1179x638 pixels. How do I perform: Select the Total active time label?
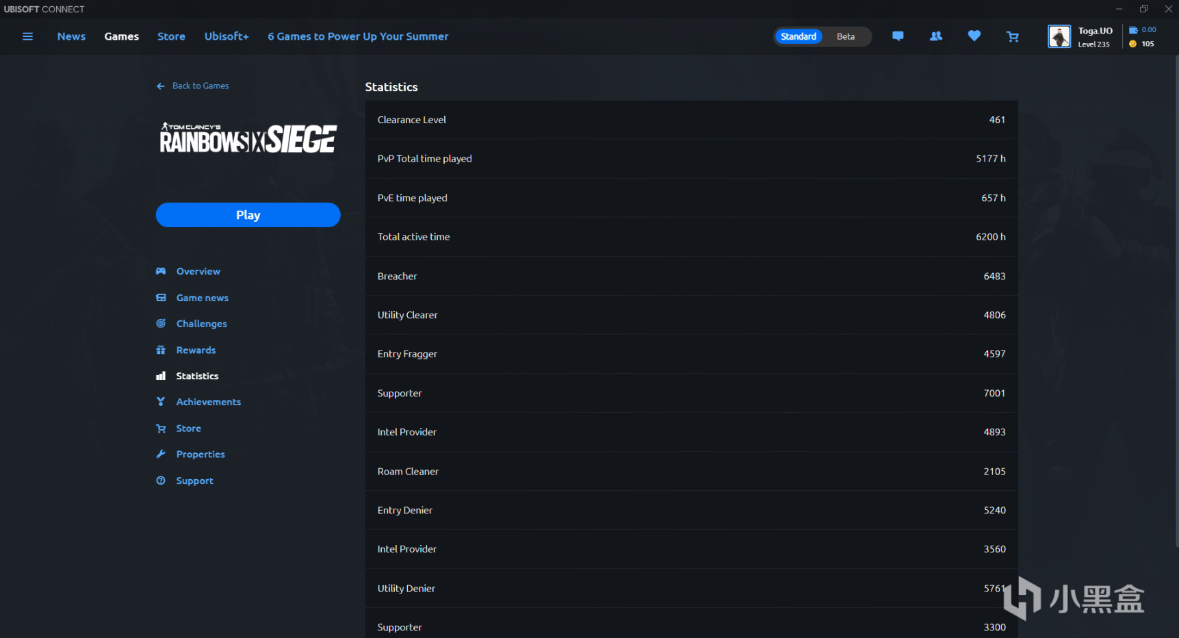(414, 237)
